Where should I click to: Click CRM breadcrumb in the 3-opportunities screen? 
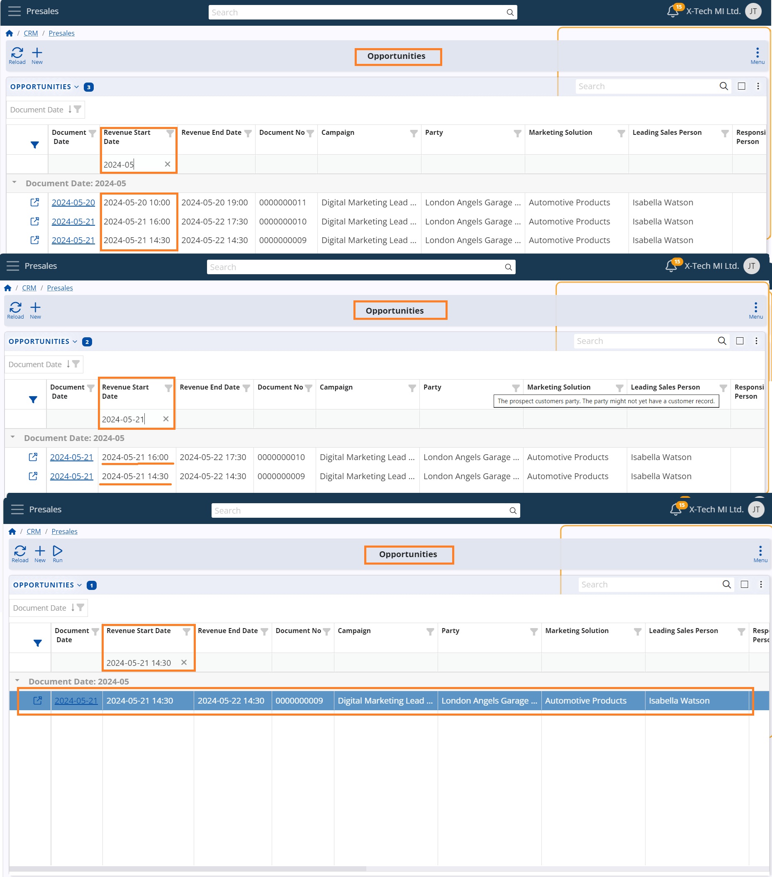[x=31, y=33]
